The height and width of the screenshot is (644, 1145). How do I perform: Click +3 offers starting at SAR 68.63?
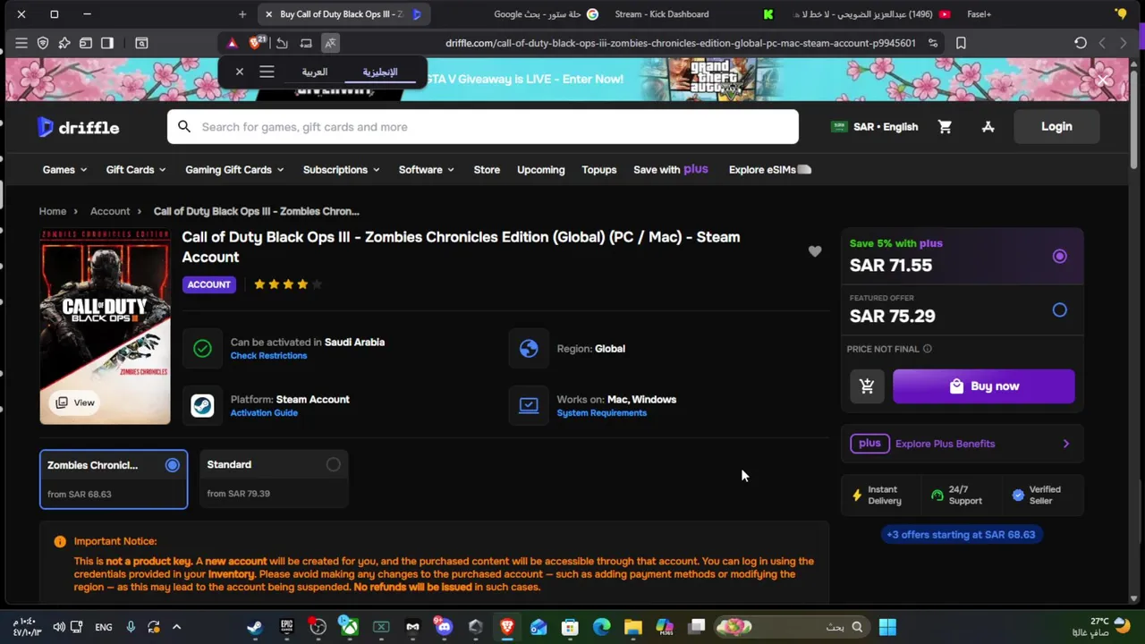click(961, 535)
